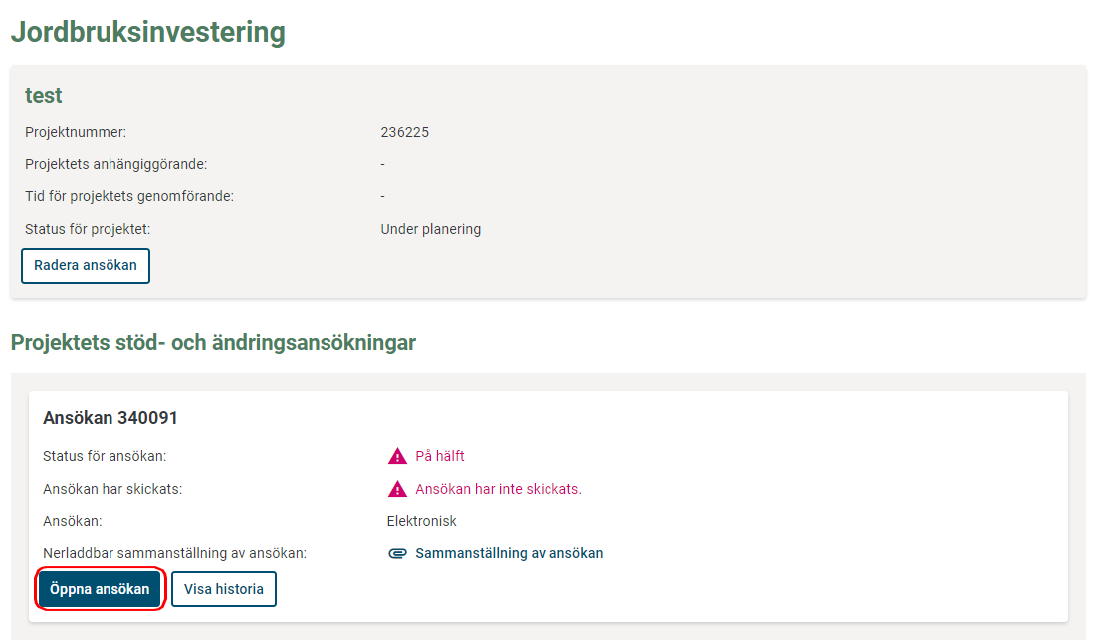The width and height of the screenshot is (1095, 642).
Task: Select the På hälft status text
Action: (x=440, y=456)
